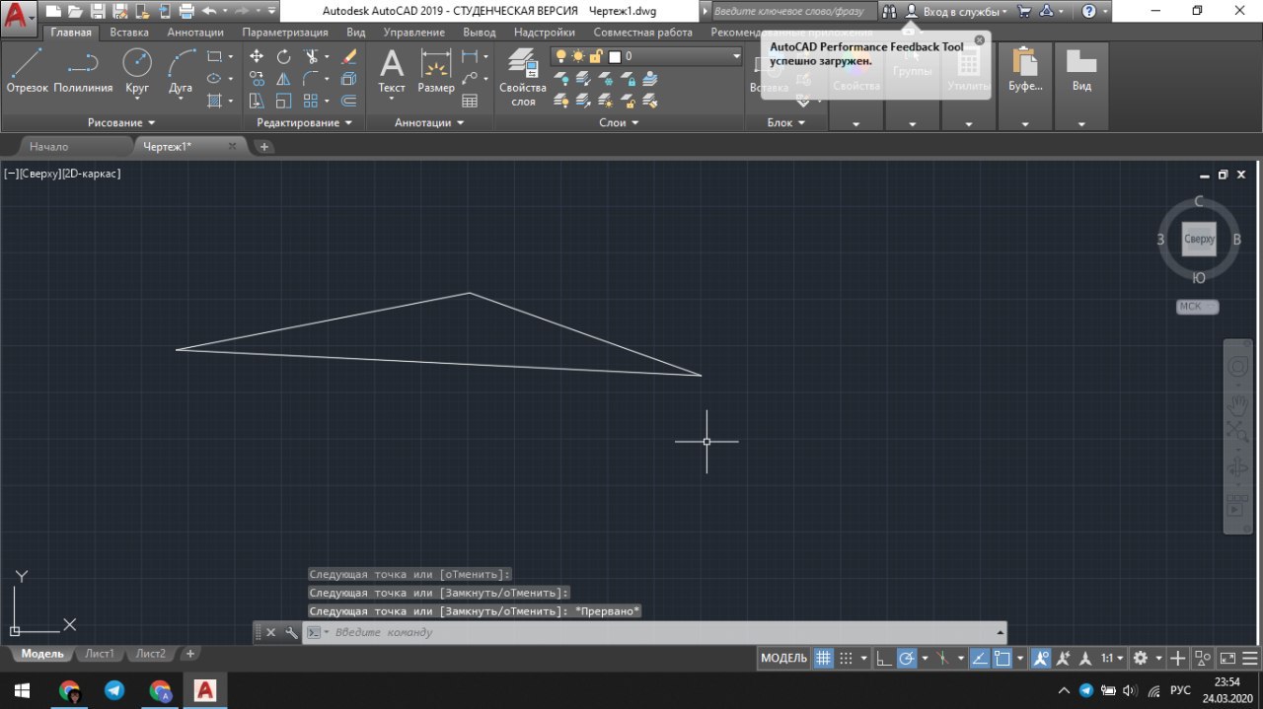Click the Open folder icon in quick access
This screenshot has width=1263, height=709.
point(75,12)
